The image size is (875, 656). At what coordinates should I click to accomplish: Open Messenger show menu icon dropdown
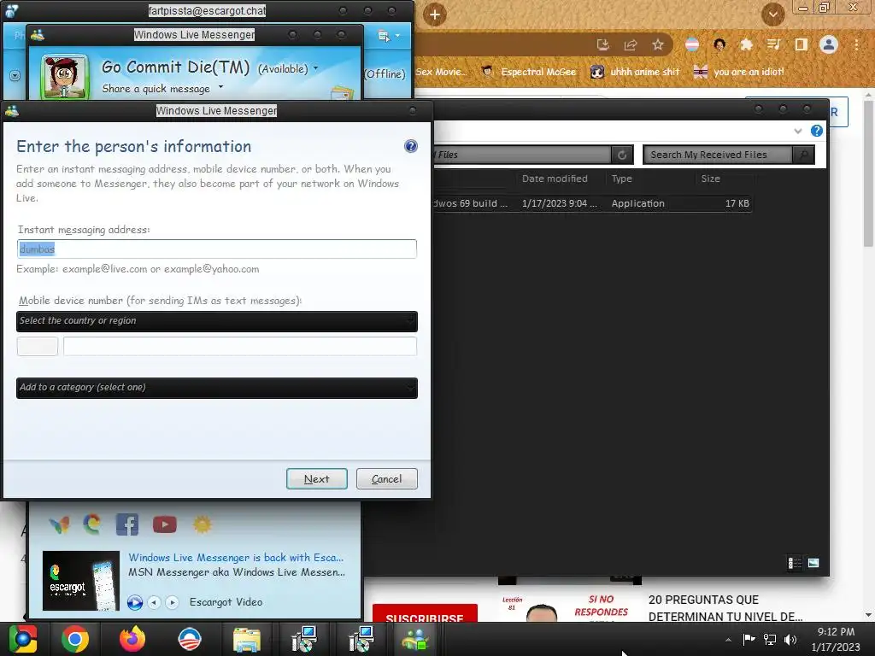click(389, 36)
